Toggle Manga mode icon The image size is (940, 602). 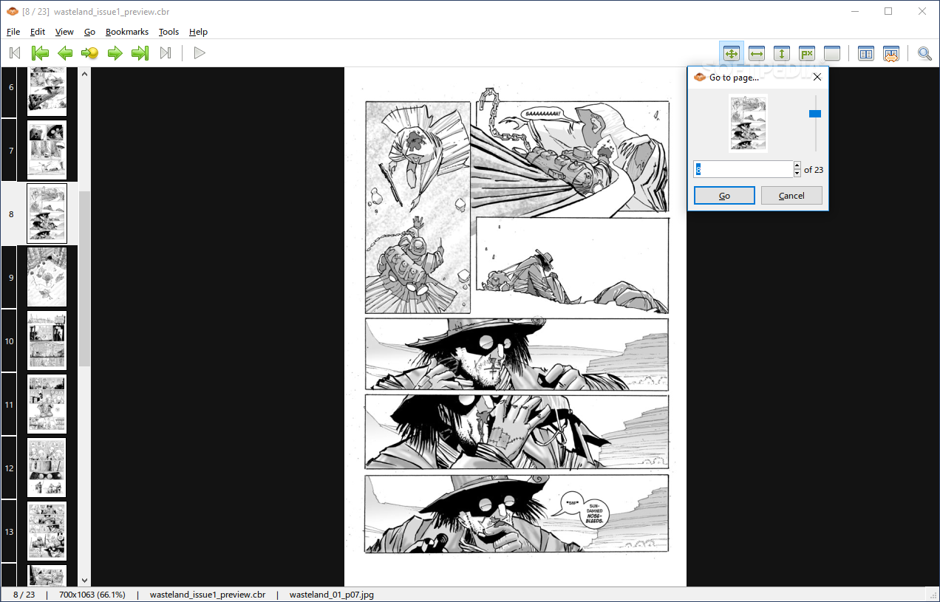(x=891, y=53)
